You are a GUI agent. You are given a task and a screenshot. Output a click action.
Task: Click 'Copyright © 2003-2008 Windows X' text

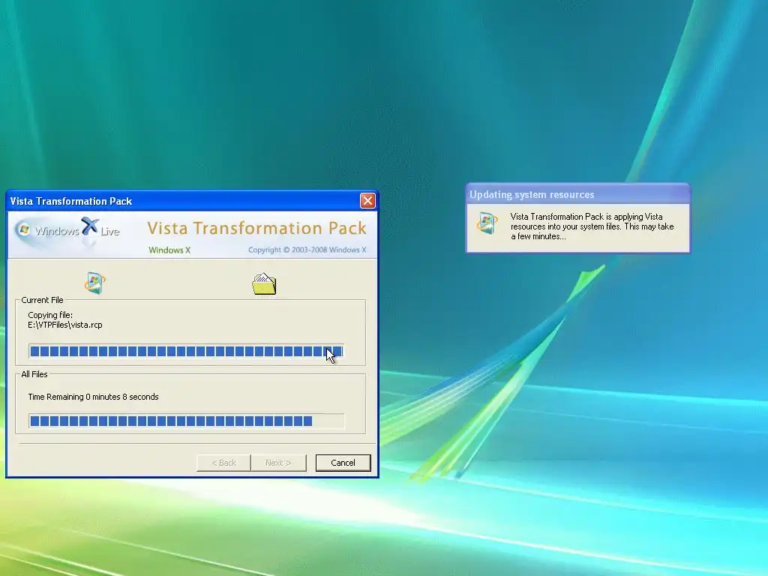[307, 250]
